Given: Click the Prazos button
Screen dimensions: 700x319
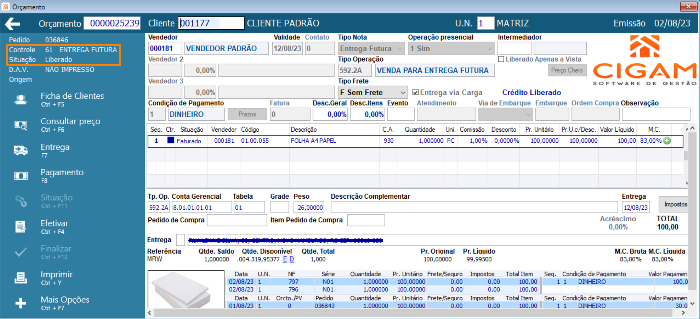Looking at the screenshot, I should tap(247, 114).
